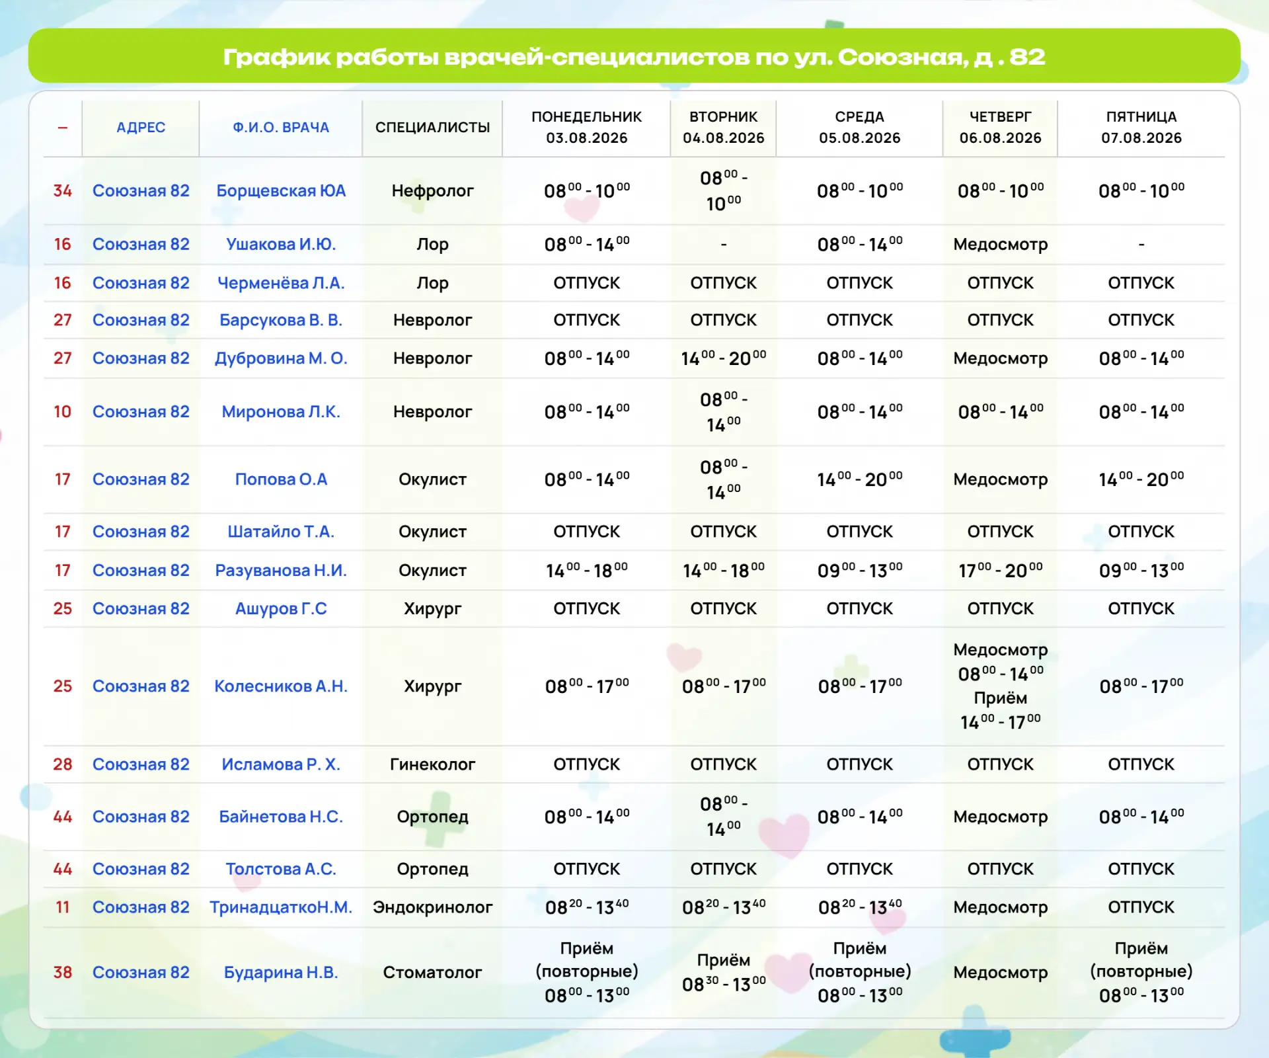Select doctor name "Шатайло Т.А."
The height and width of the screenshot is (1058, 1269).
(281, 532)
